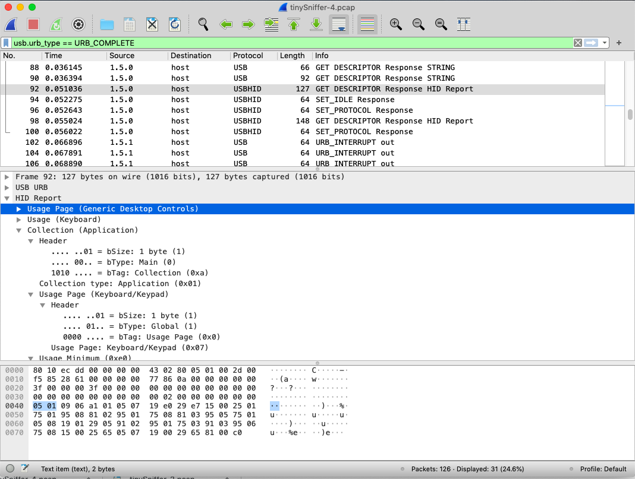
Task: Sort by the Destination column
Action: point(199,56)
